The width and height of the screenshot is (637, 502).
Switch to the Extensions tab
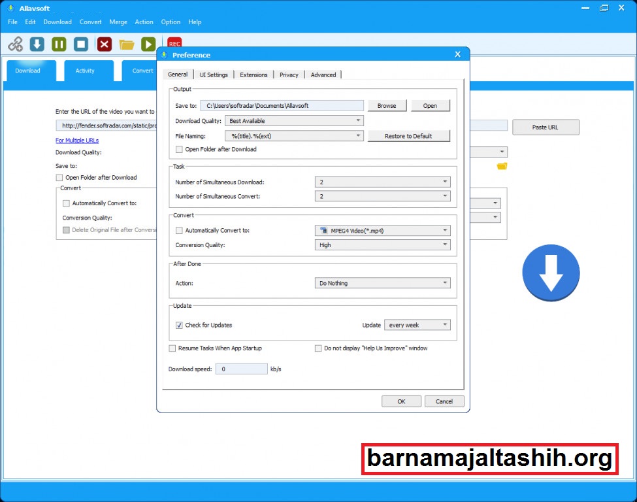pos(253,75)
